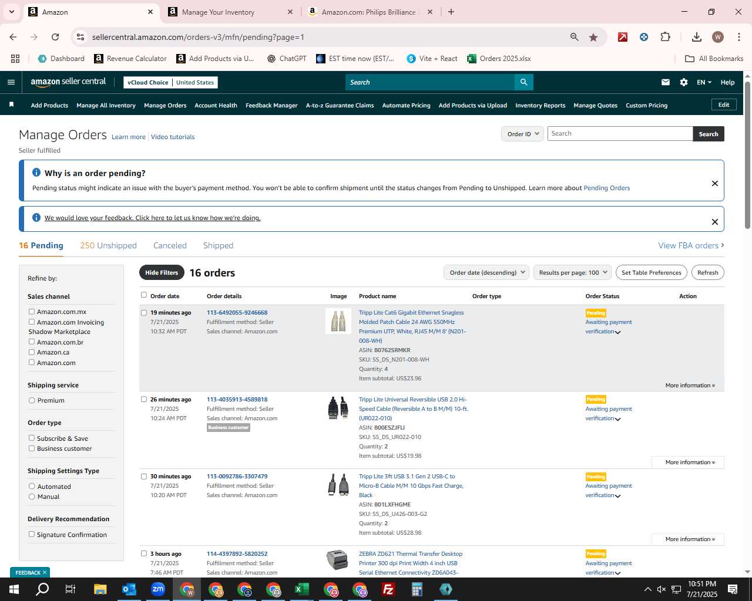Tick the select-all orders checkbox

coord(144,295)
